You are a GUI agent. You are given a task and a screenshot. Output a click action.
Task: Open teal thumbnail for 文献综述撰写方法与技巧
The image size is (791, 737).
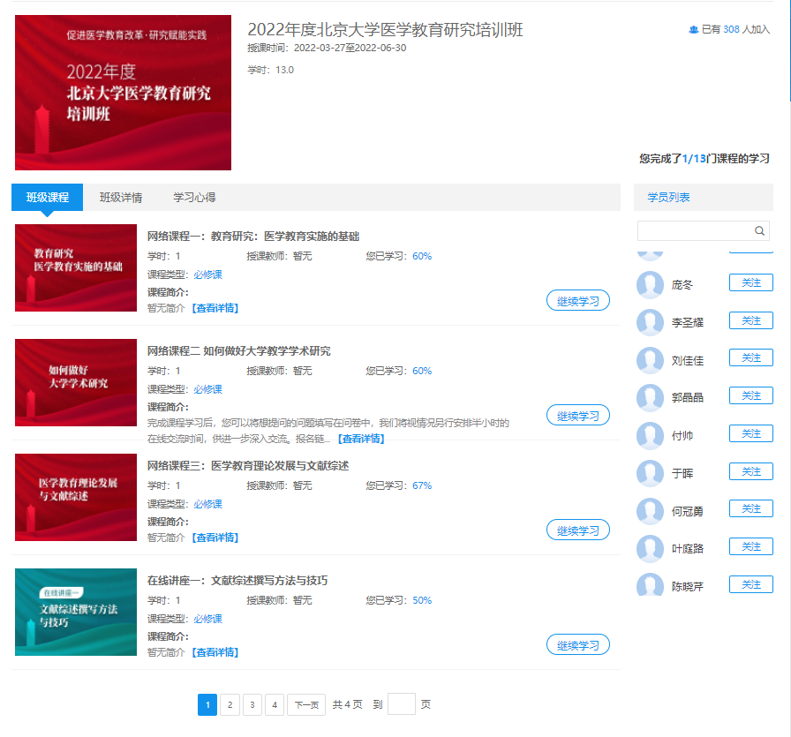[x=76, y=612]
